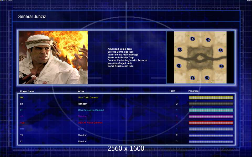This screenshot has width=252, height=157.
Task: Select start position marker 2 on the minimap
Action: point(221,66)
